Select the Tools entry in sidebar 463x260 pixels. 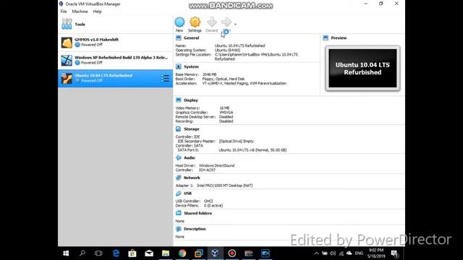(x=115, y=24)
